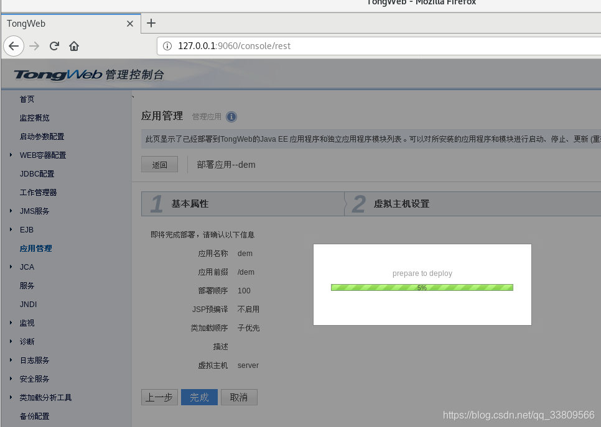Reload the page with the refresh icon
The height and width of the screenshot is (427, 601).
point(54,46)
